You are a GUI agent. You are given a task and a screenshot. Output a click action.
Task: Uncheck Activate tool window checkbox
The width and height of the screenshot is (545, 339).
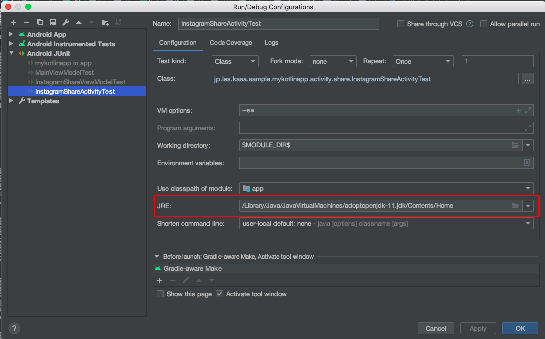coord(220,294)
